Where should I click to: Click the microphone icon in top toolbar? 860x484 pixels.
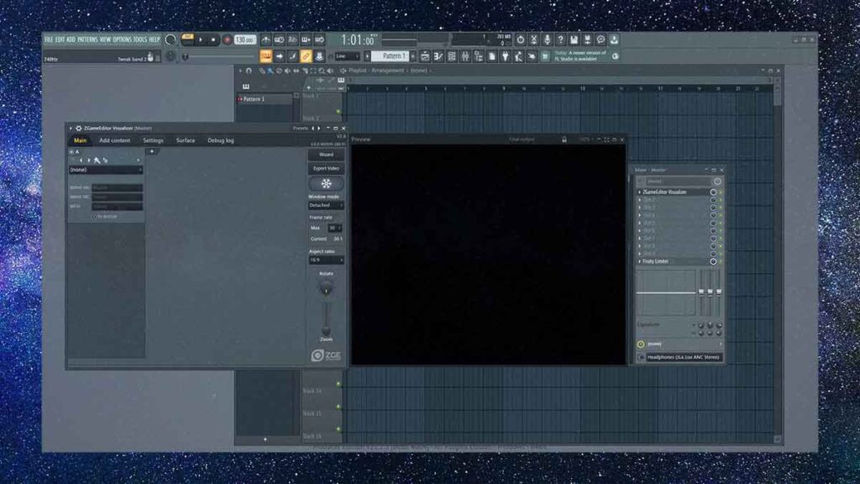pos(547,39)
